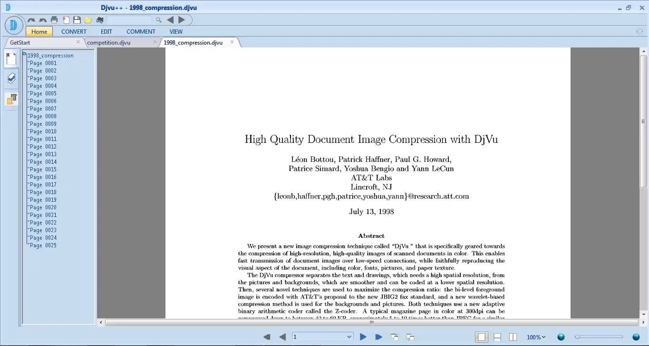
Task: Click the print icon
Action: [54, 20]
